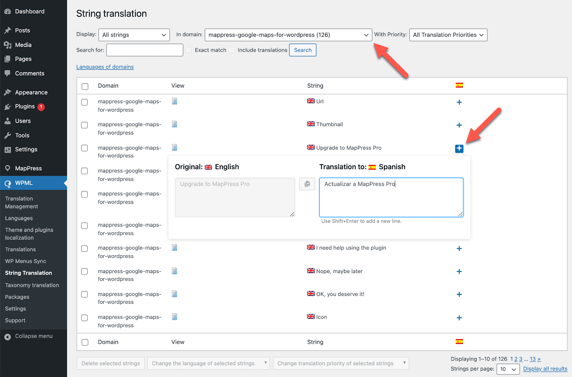View source file icon for 'Nope, maybe later'
This screenshot has height=377, width=572.
click(x=174, y=271)
